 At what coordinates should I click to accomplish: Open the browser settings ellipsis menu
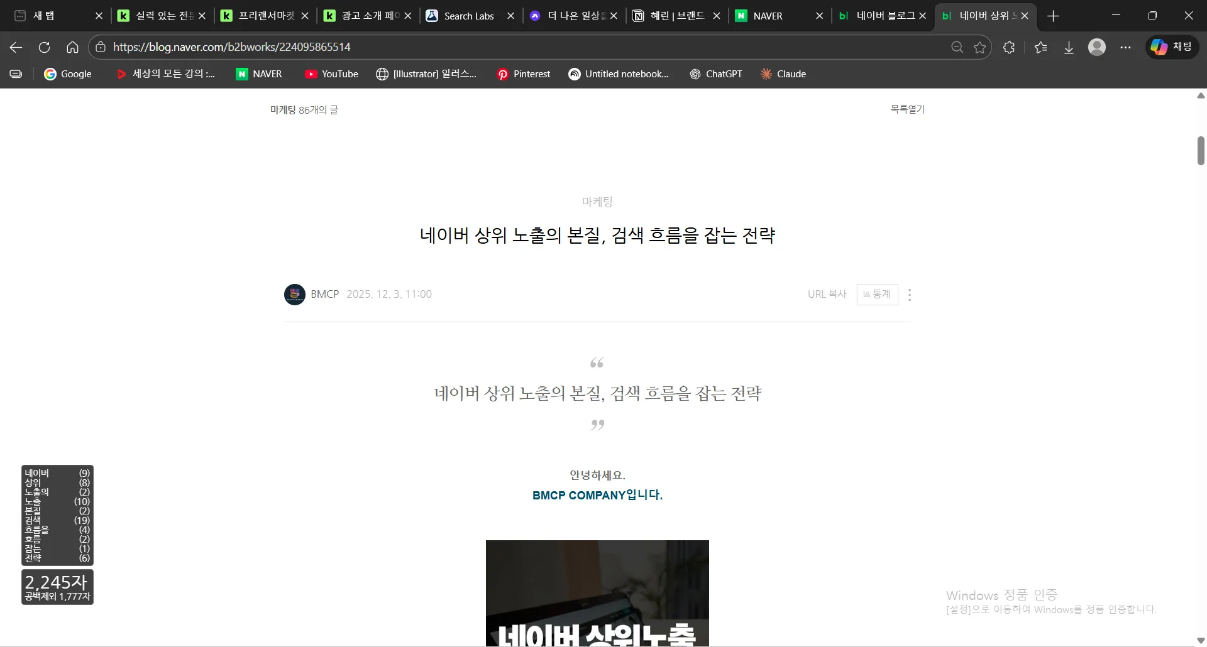point(1125,47)
